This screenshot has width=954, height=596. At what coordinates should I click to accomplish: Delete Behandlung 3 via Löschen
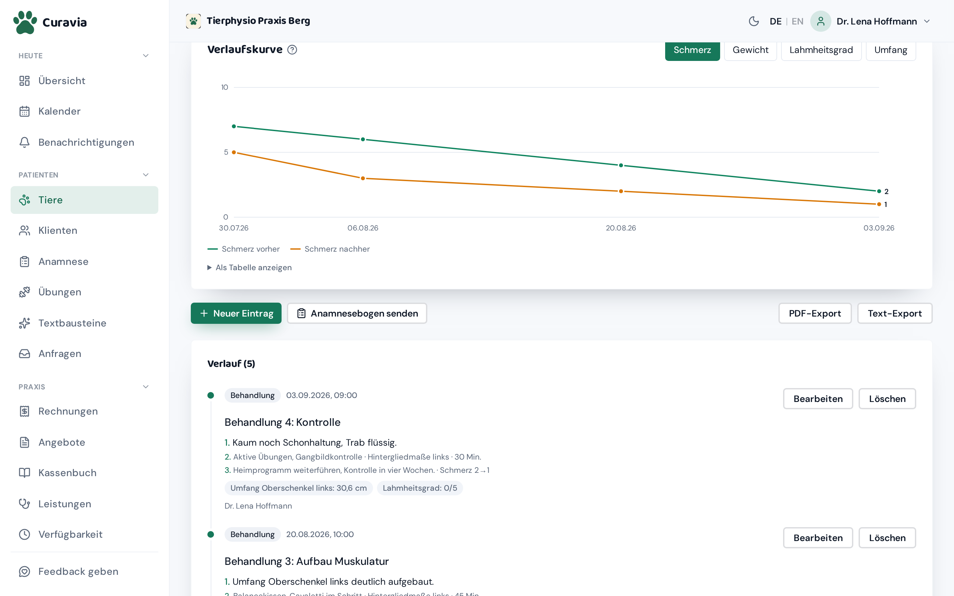coord(887,538)
